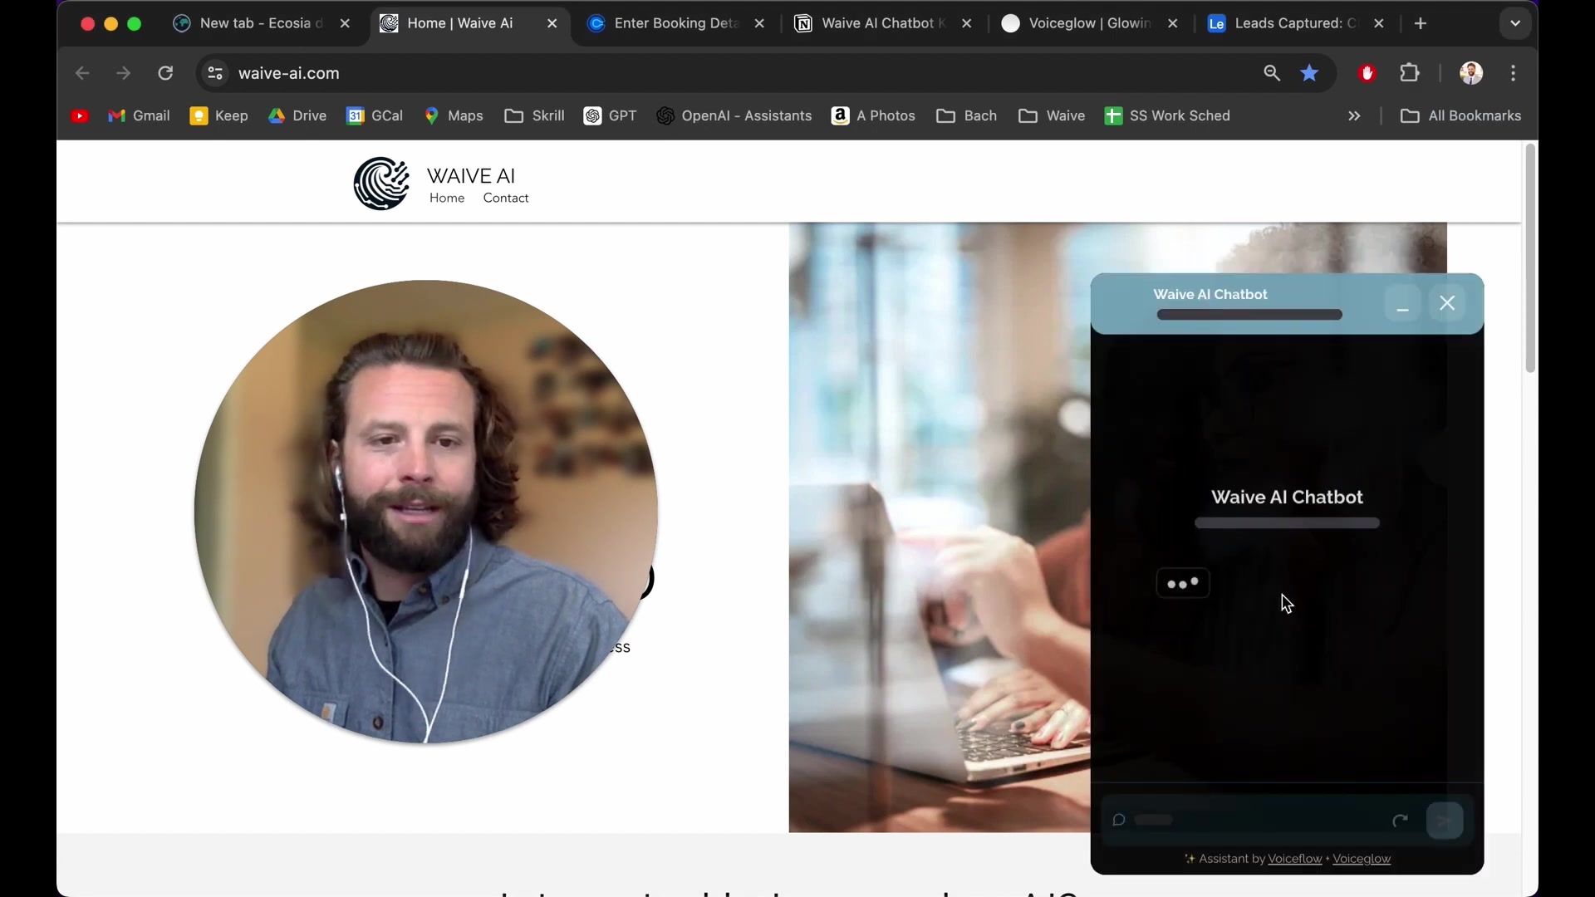Open A Photos bookmark
1595x897 pixels.
point(873,116)
